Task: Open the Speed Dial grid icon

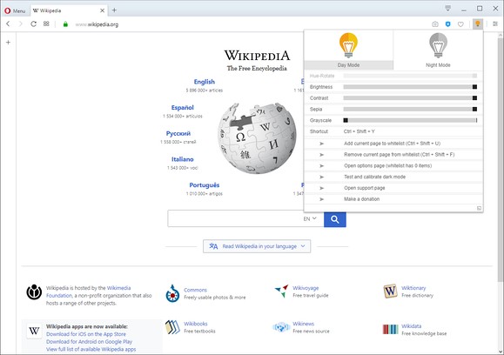Action: [46, 23]
